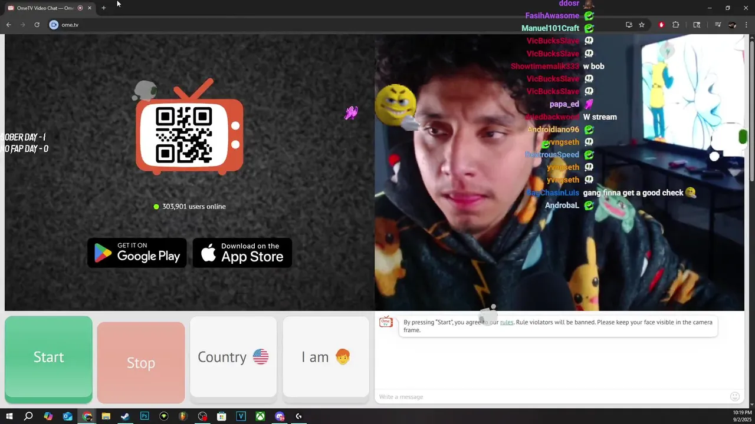
Task: Click the webcam video preview
Action: [x=559, y=172]
